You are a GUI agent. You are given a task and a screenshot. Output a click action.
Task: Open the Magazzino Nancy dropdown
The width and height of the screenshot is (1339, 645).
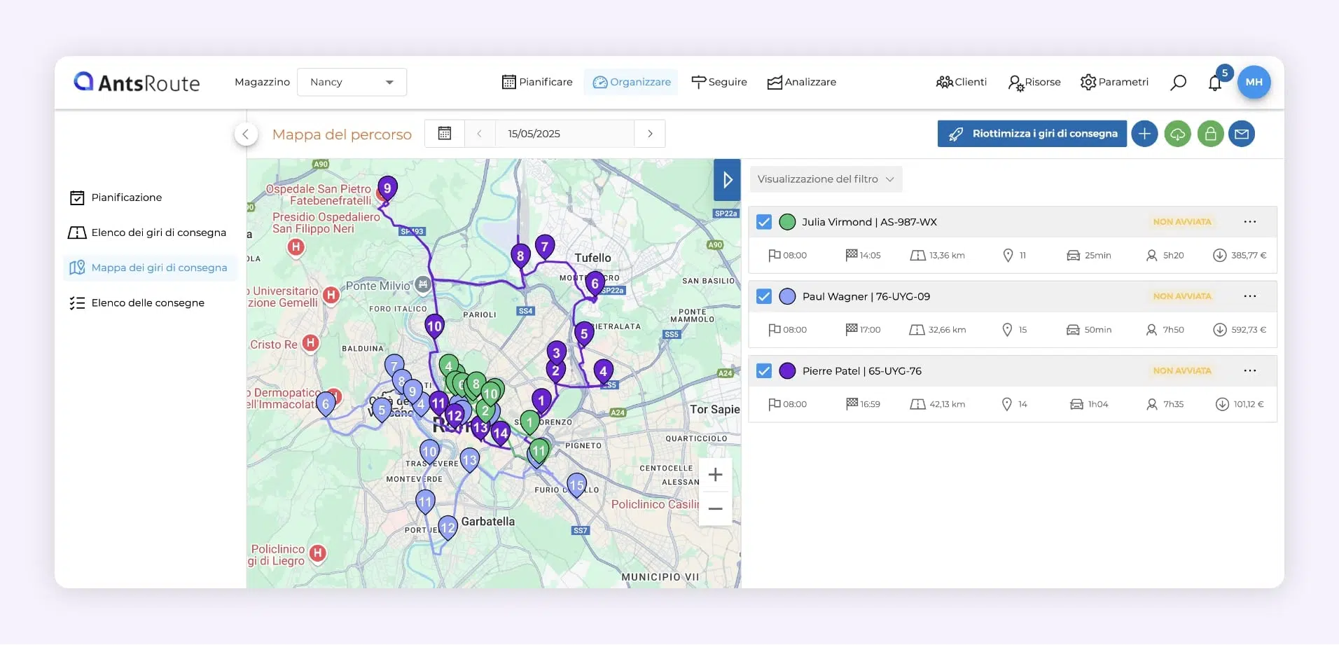(352, 82)
